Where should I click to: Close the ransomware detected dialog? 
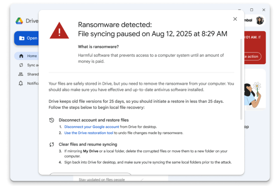235,19
